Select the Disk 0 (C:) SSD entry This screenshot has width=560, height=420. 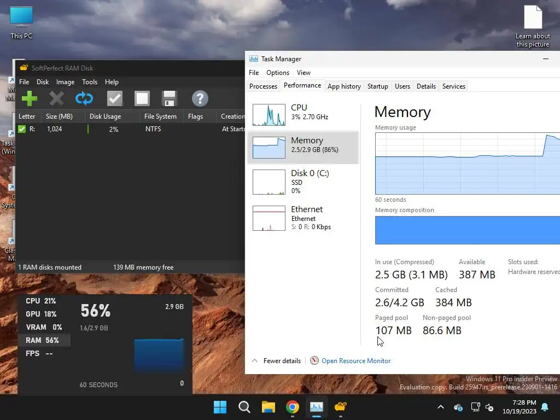pyautogui.click(x=303, y=182)
